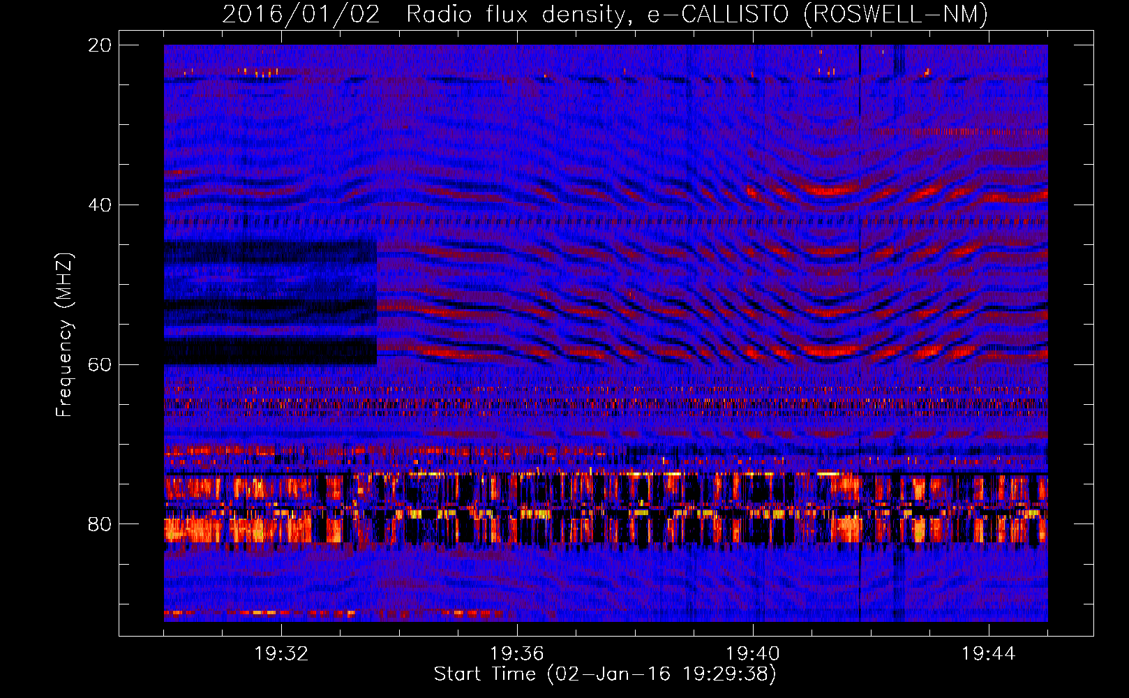
Task: Click the '19:44' time tick label
Action: point(989,654)
